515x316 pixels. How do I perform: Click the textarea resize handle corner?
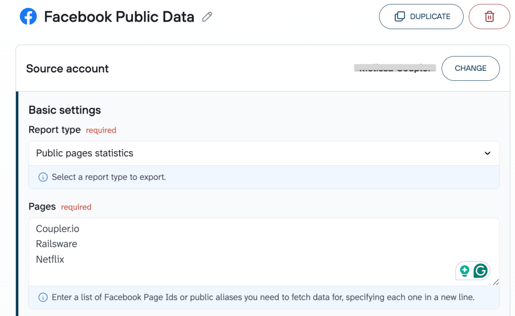pyautogui.click(x=495, y=282)
